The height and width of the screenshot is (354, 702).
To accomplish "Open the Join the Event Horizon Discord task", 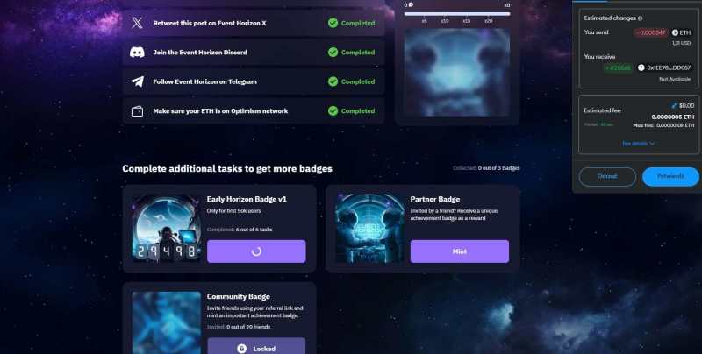I will pos(254,53).
